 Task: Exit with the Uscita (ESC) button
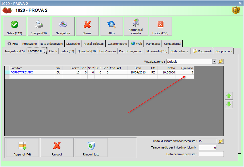coord(161,27)
